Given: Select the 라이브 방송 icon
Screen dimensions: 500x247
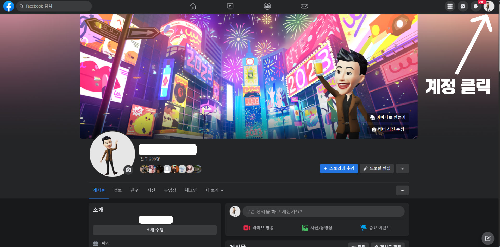Looking at the screenshot, I should [246, 227].
